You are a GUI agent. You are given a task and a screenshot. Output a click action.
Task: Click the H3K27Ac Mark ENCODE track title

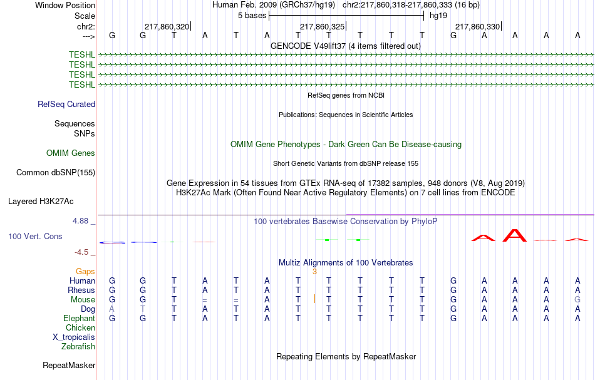[346, 193]
